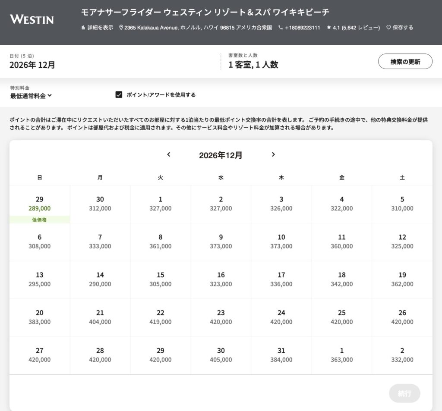The width and height of the screenshot is (442, 411).
Task: Select December 10 date cell
Action: tap(281, 242)
